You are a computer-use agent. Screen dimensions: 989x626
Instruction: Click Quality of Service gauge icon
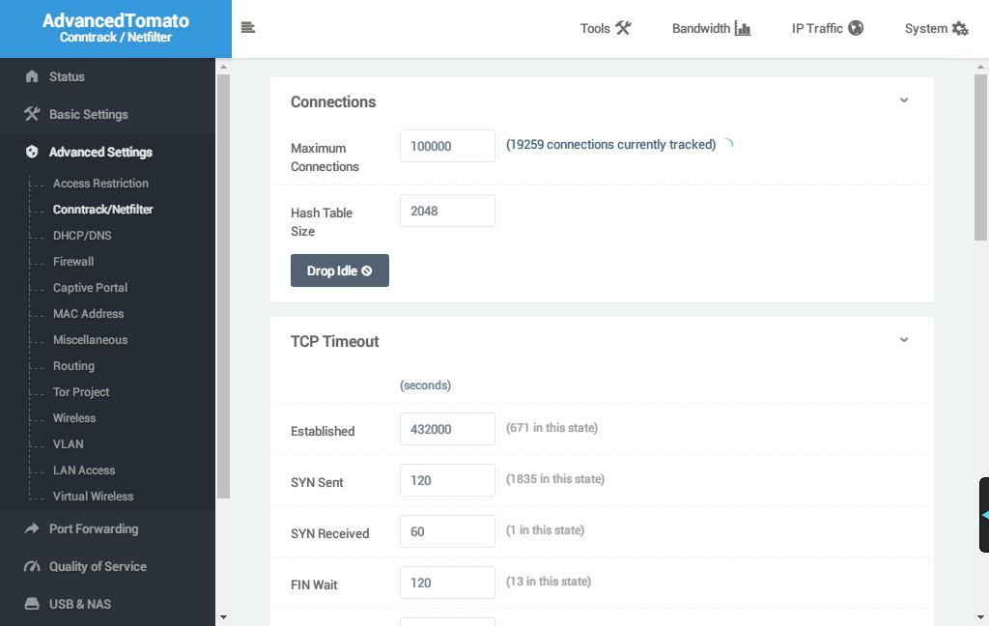coord(32,566)
